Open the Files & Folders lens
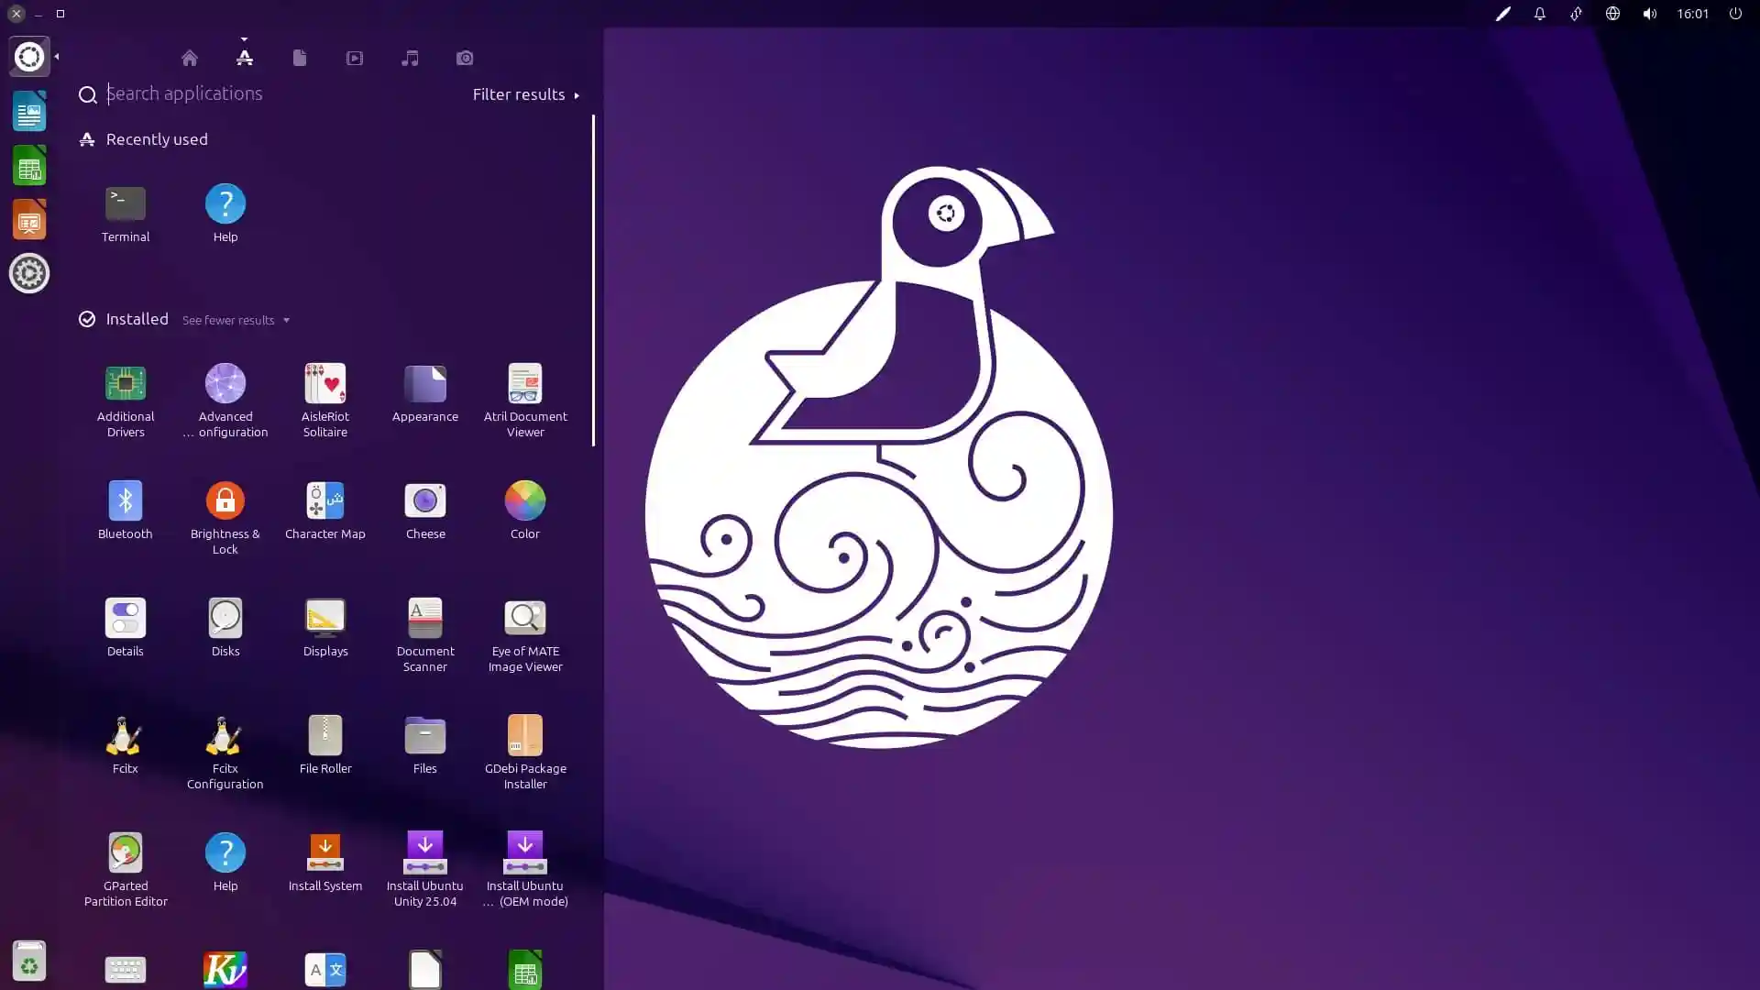 pyautogui.click(x=300, y=58)
